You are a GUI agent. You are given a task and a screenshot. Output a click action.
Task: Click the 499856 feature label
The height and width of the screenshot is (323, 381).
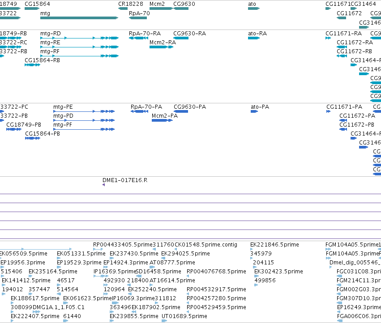pos(265,280)
